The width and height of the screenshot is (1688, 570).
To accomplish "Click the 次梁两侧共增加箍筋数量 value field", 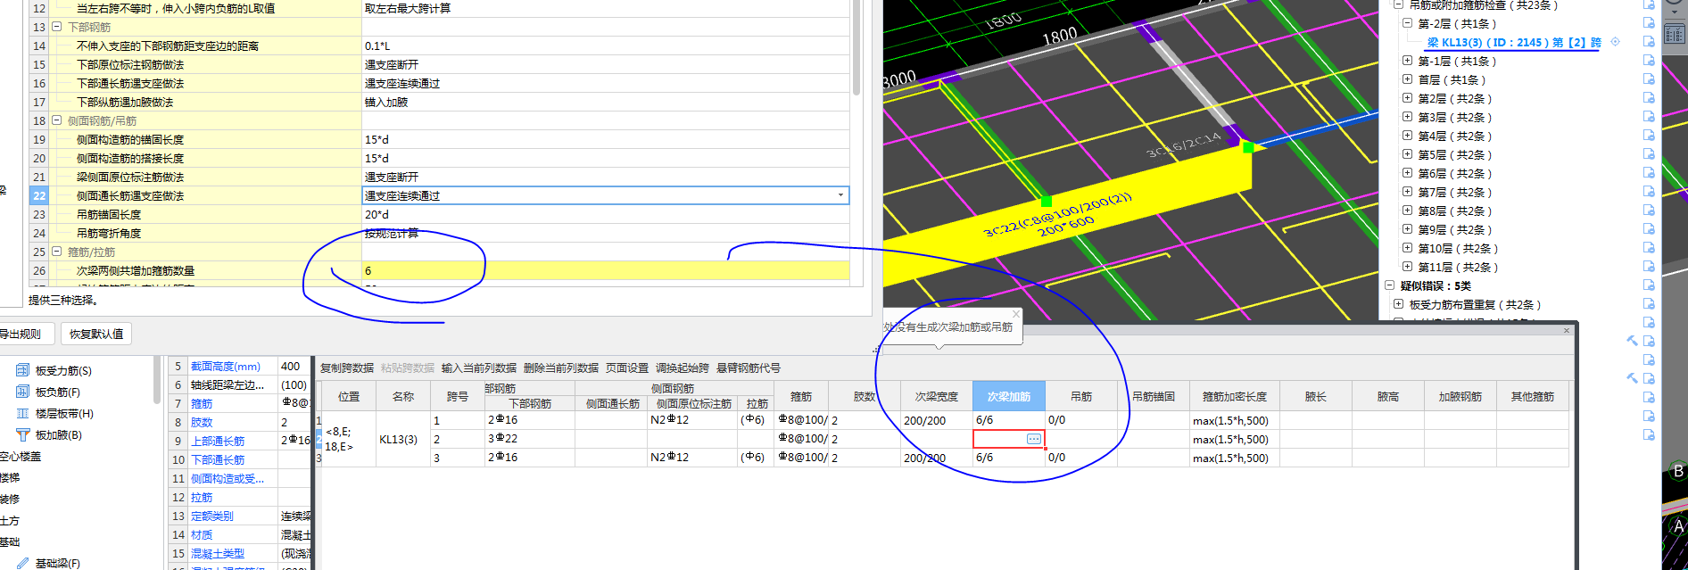I will point(606,270).
